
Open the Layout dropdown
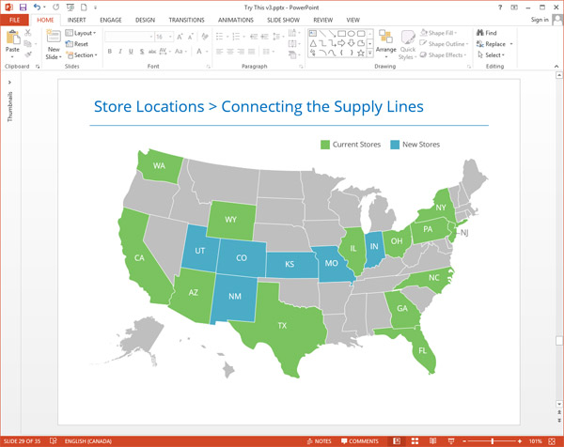83,33
